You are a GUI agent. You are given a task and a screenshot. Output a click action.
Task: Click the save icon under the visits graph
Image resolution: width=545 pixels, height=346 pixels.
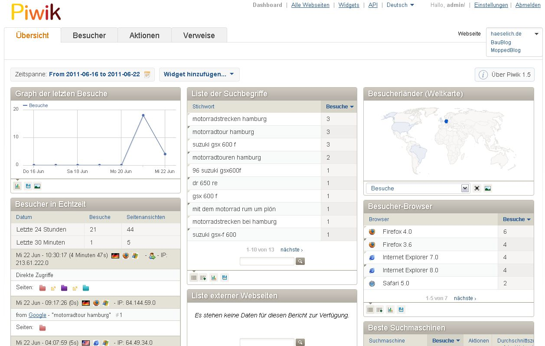tap(28, 186)
